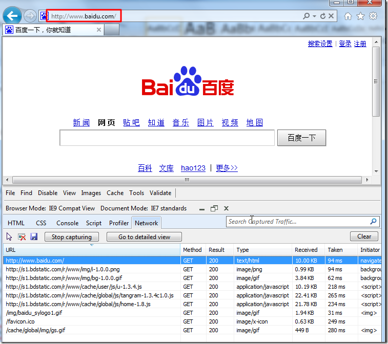Click the save captured traffic disk icon

tap(34, 236)
